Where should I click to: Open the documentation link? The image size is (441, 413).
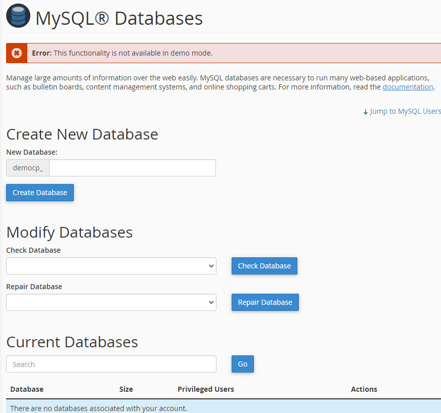tap(408, 87)
